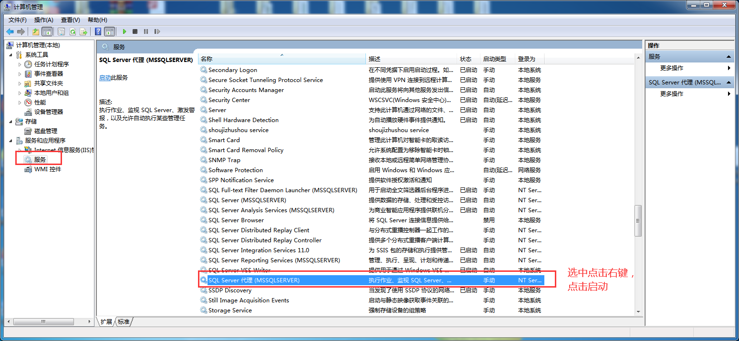The width and height of the screenshot is (739, 341).
Task: Open the 文件(F) menu
Action: tap(18, 20)
